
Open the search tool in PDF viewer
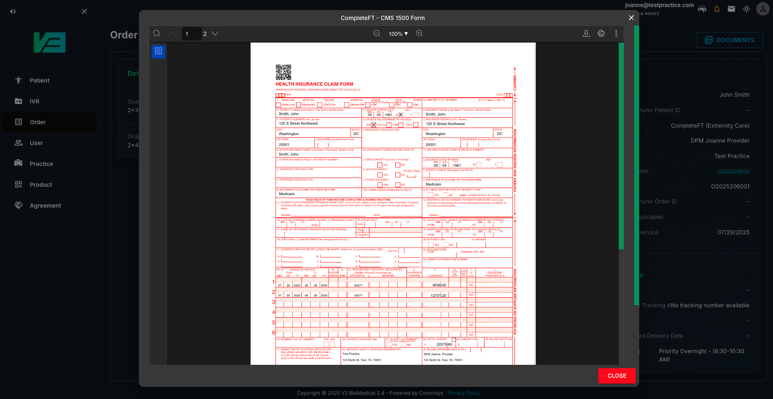(x=157, y=33)
